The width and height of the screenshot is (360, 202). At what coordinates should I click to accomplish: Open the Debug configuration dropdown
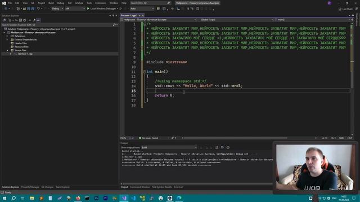(57, 9)
